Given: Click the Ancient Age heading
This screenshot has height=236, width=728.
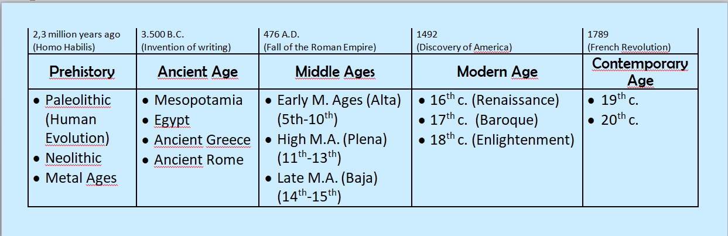Looking at the screenshot, I should [x=197, y=71].
